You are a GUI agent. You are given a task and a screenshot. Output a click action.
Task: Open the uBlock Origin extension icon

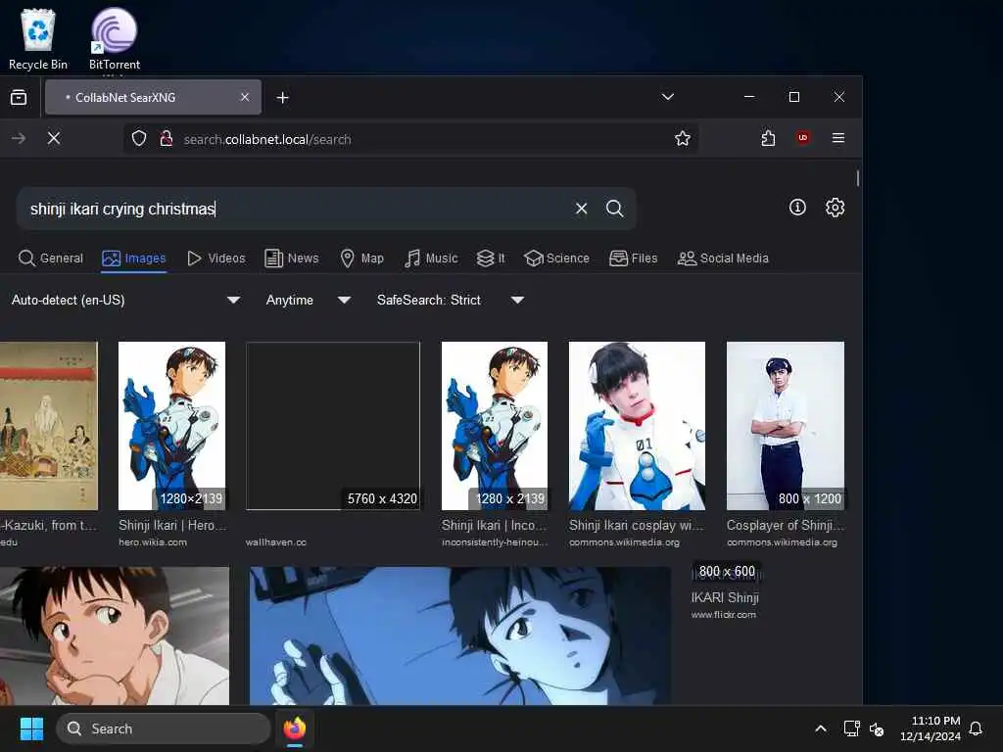click(x=803, y=137)
